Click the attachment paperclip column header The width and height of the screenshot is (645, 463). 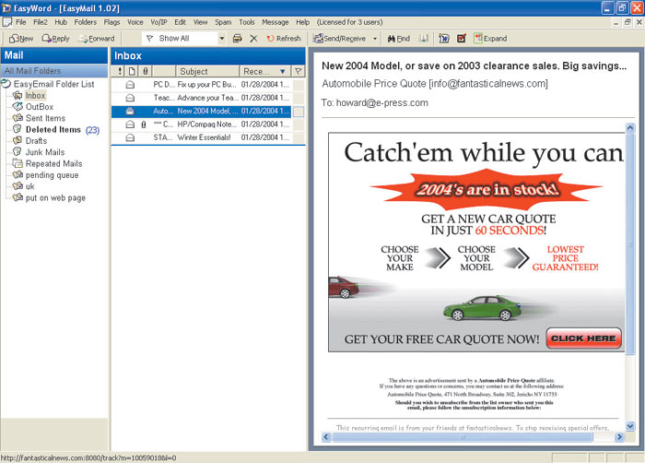coord(144,71)
